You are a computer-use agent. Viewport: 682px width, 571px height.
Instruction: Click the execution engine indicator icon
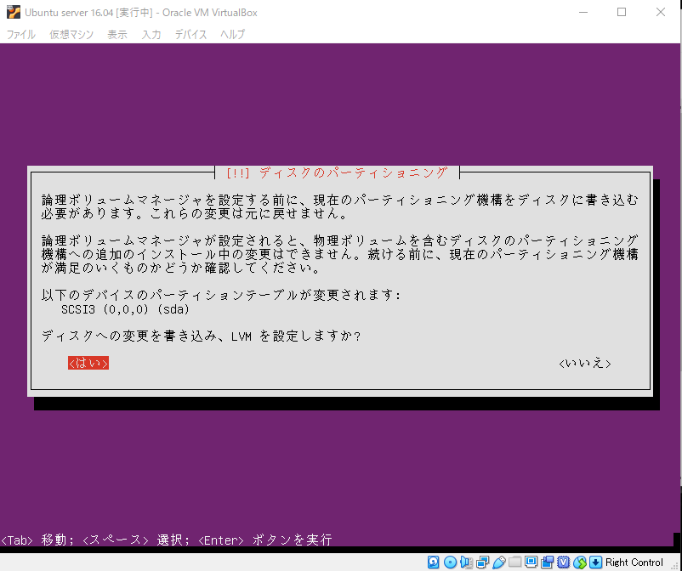coord(561,562)
